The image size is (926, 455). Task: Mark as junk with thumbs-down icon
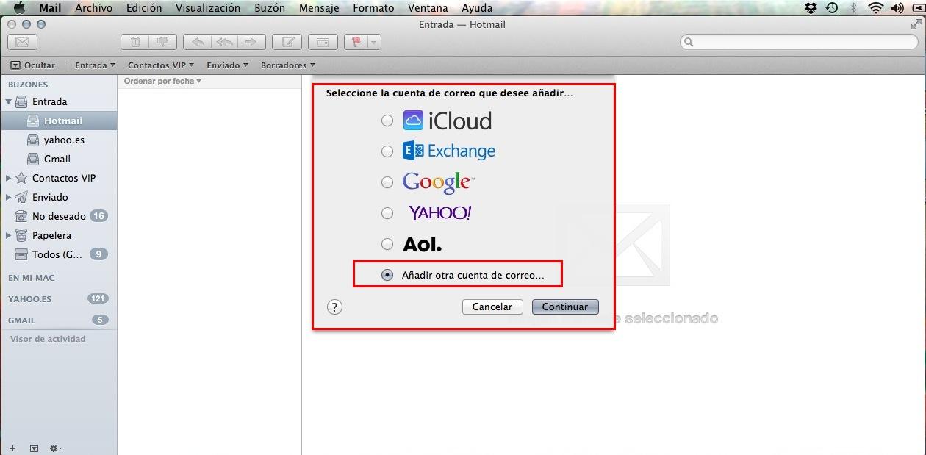[x=162, y=42]
